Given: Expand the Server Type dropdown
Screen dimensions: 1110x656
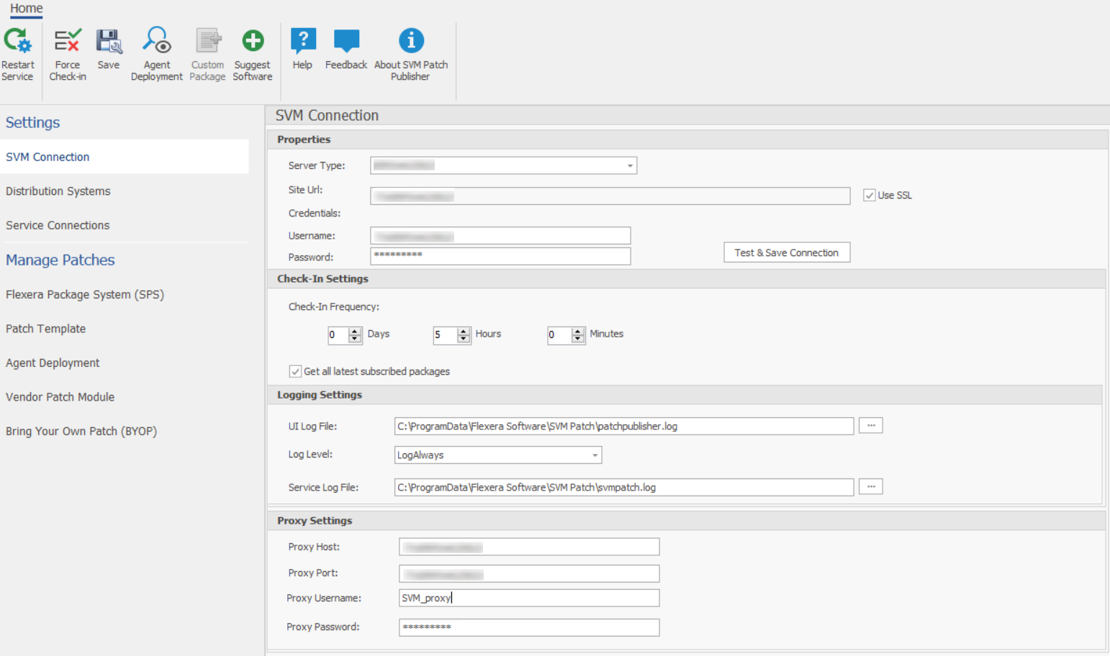Looking at the screenshot, I should click(x=630, y=166).
